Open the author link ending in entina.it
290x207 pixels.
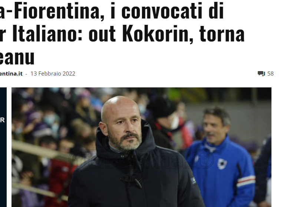(11, 73)
